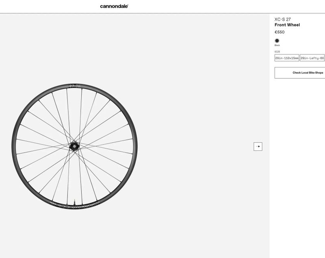Image resolution: width=325 pixels, height=258 pixels.
Task: Click the front wheel product photo
Action: (75, 145)
